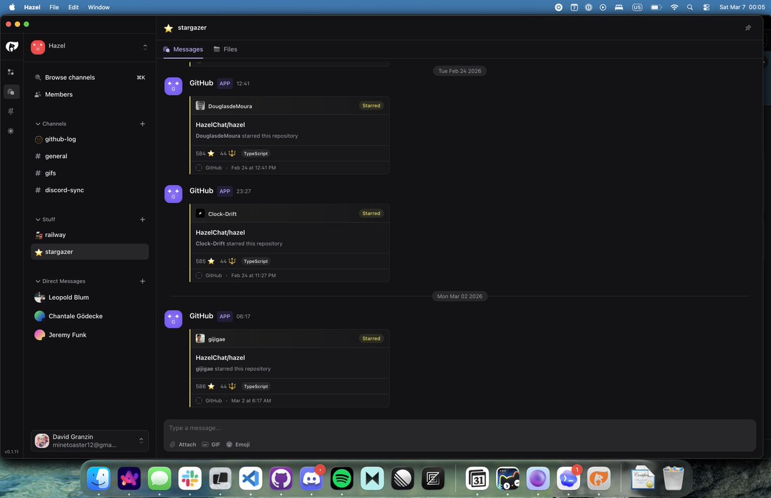The image size is (771, 498).
Task: Select the chat bubbles icon in sidebar rail
Action: coord(11,92)
